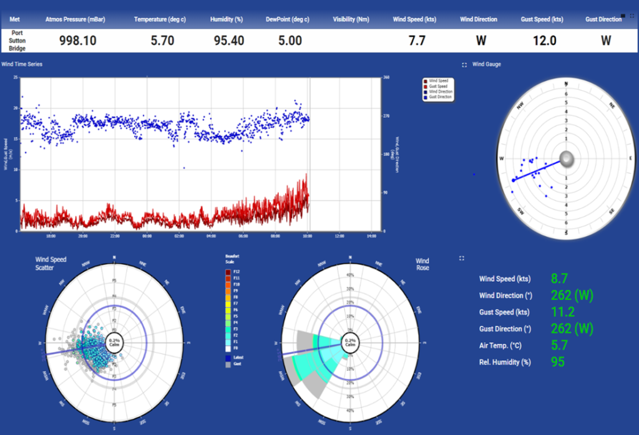Click the Calm center of Wind Speed Scatter
This screenshot has width=639, height=435.
click(114, 342)
